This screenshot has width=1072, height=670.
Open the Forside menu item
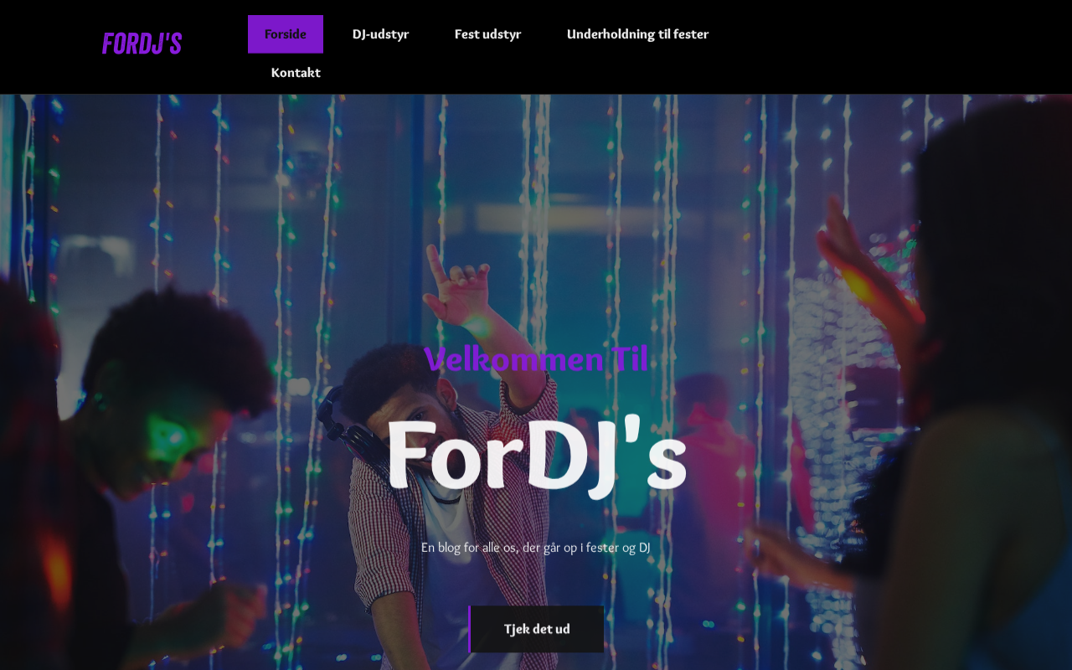click(286, 34)
